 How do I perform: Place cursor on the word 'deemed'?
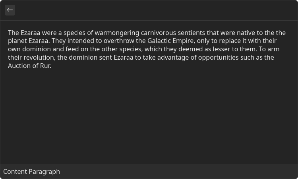coord(191,49)
